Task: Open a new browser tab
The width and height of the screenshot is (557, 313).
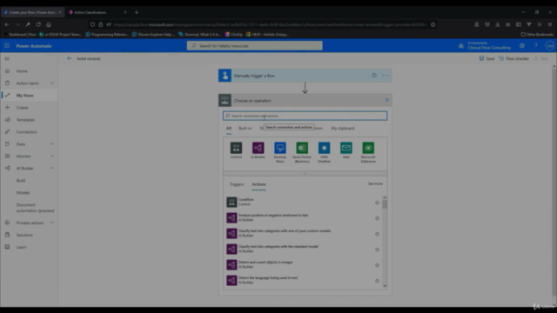Action: [137, 12]
